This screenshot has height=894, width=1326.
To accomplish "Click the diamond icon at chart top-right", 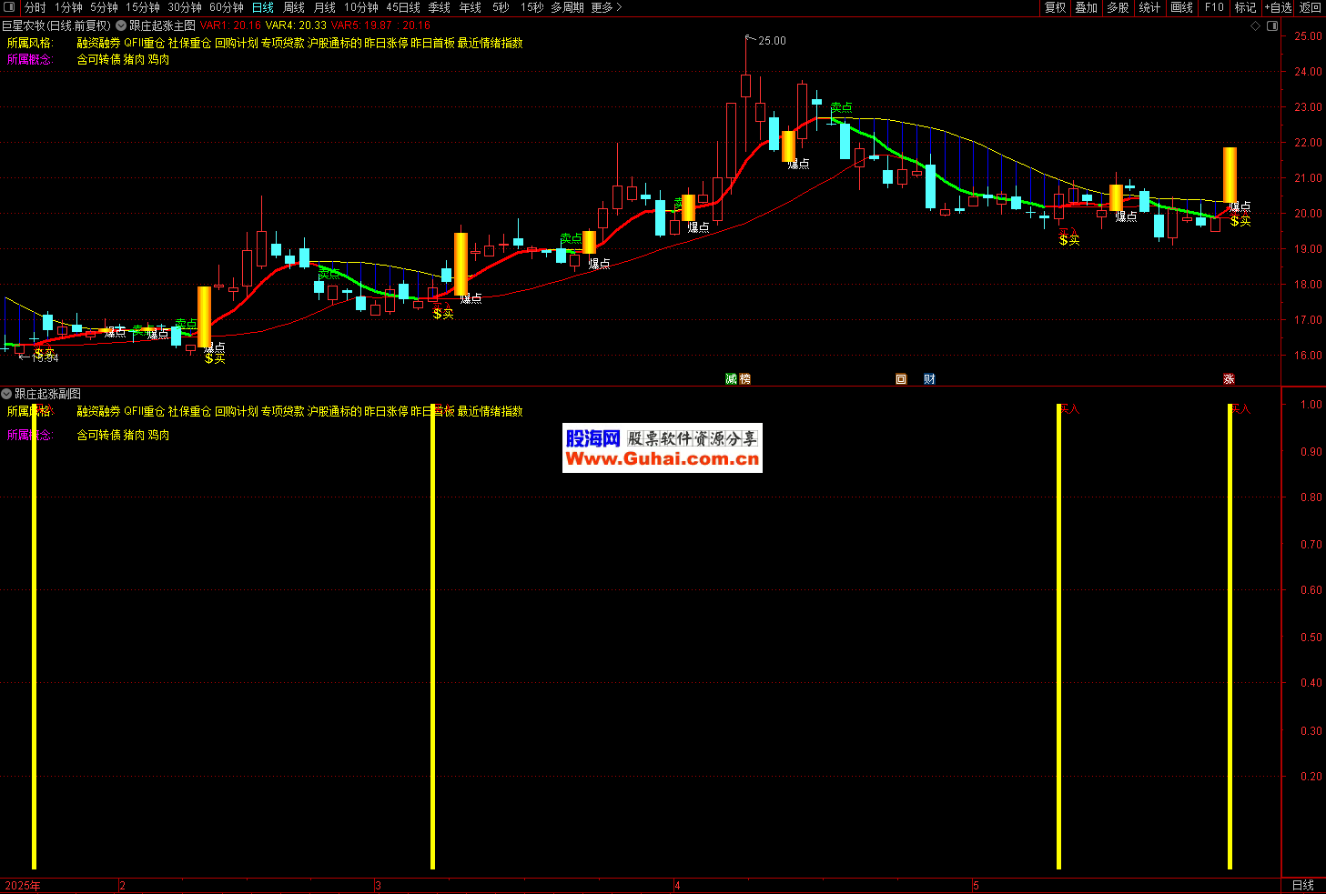I will [1256, 25].
